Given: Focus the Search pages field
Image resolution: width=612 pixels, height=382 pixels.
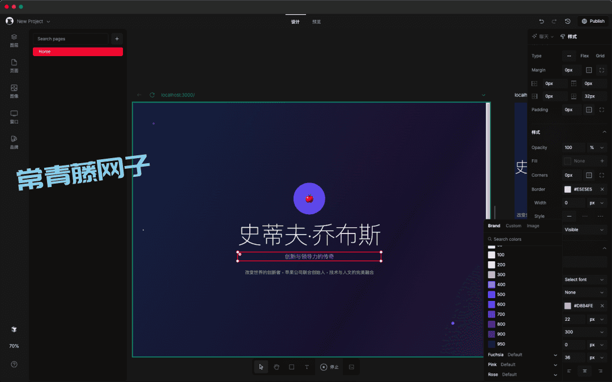Looking at the screenshot, I should click(70, 39).
